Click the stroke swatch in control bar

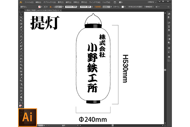pyautogui.click(x=45, y=7)
